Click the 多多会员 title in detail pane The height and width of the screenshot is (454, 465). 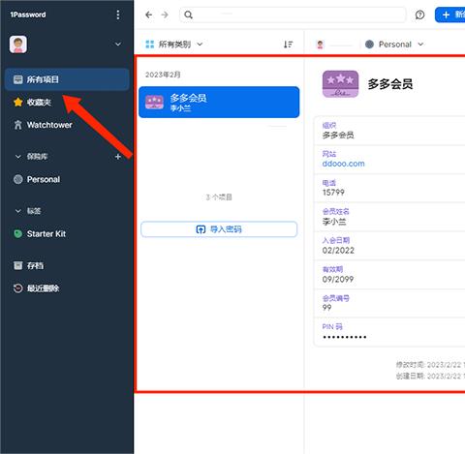390,84
